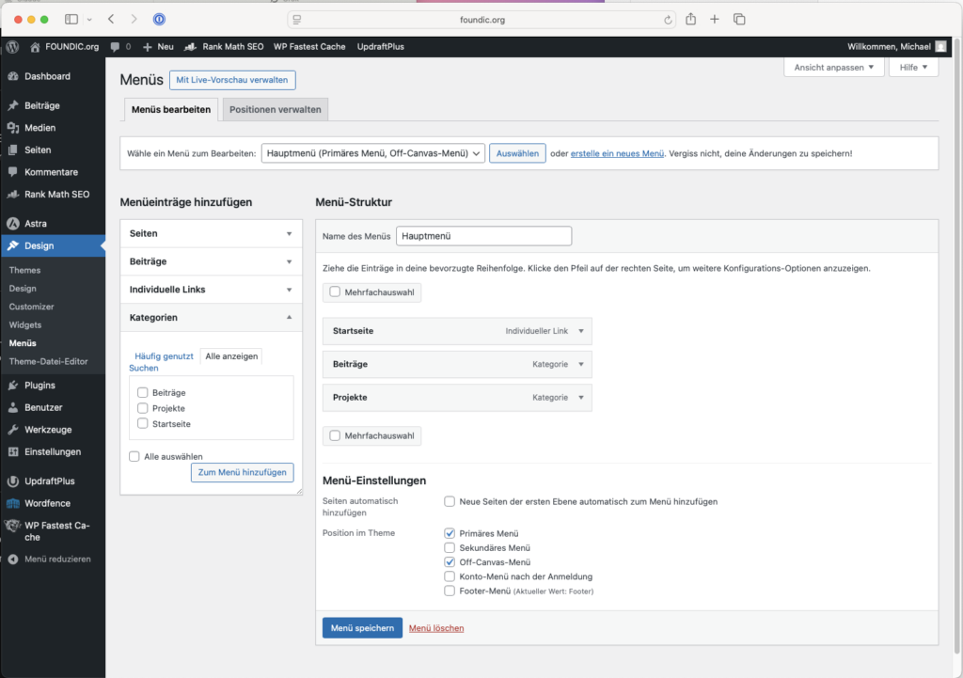Click the Dashboard icon in the sidebar
The image size is (963, 678).
[13, 76]
